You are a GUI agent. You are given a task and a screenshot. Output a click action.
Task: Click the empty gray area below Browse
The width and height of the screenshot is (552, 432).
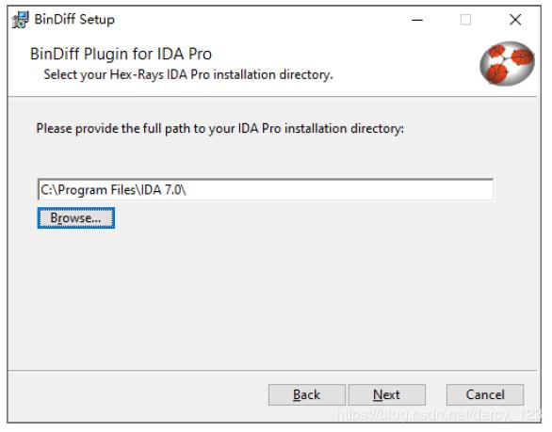(x=268, y=299)
